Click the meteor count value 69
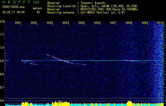Image resolution: width=166 pixels, height=106 pixels. click(x=38, y=12)
